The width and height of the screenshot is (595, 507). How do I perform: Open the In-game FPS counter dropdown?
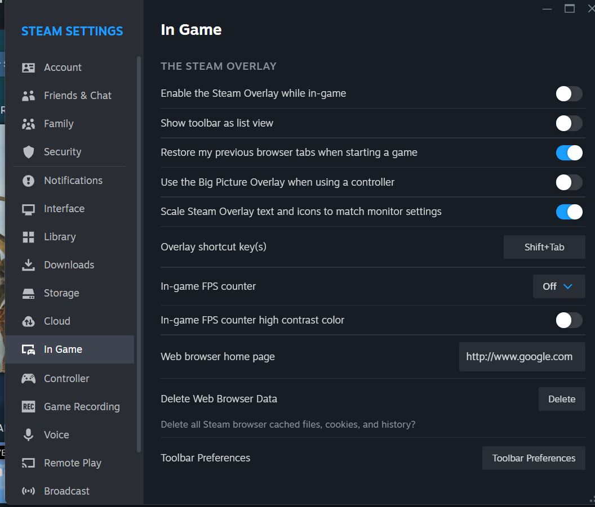pyautogui.click(x=558, y=286)
